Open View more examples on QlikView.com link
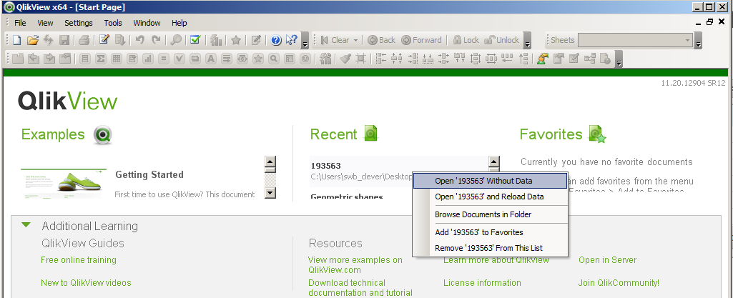The width and height of the screenshot is (733, 298). pyautogui.click(x=355, y=265)
